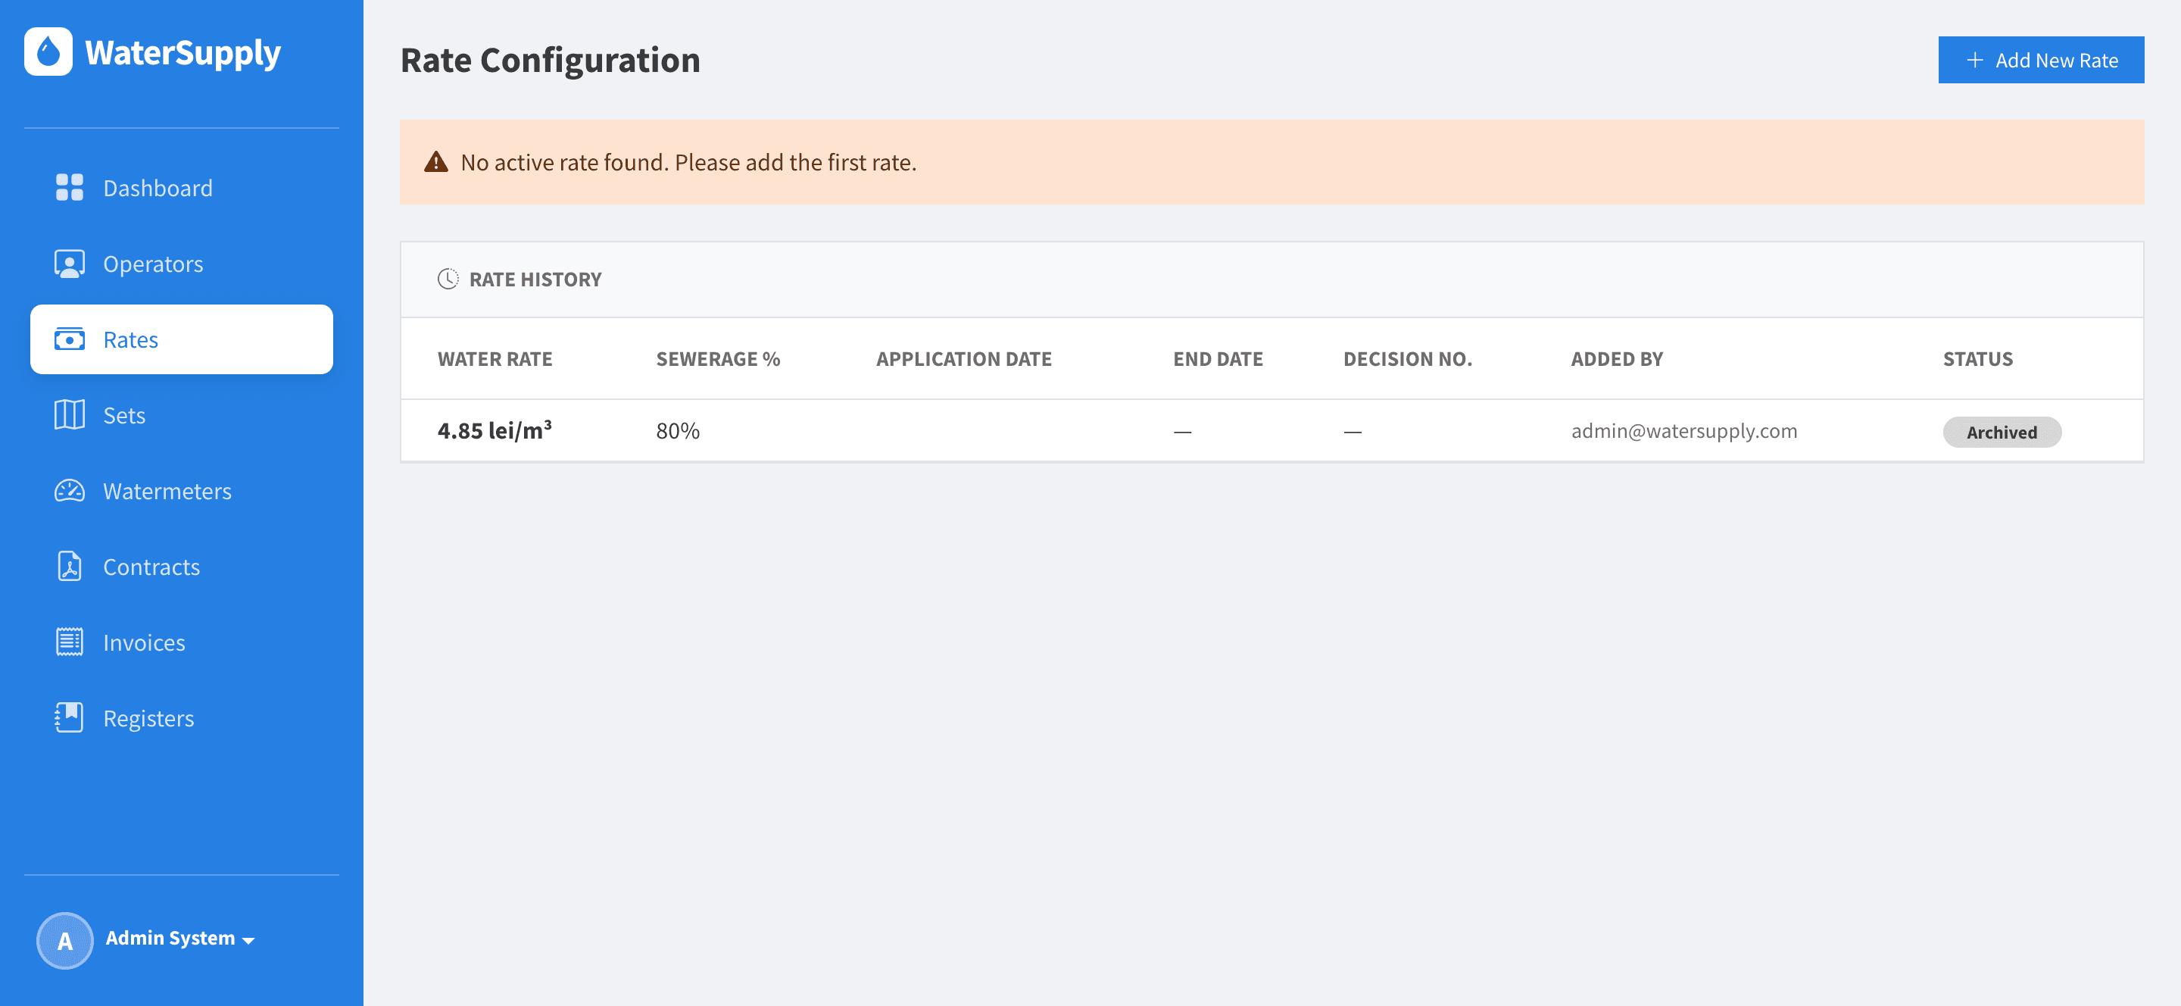Click the Watermeters gauge icon
This screenshot has height=1006, width=2181.
(70, 491)
